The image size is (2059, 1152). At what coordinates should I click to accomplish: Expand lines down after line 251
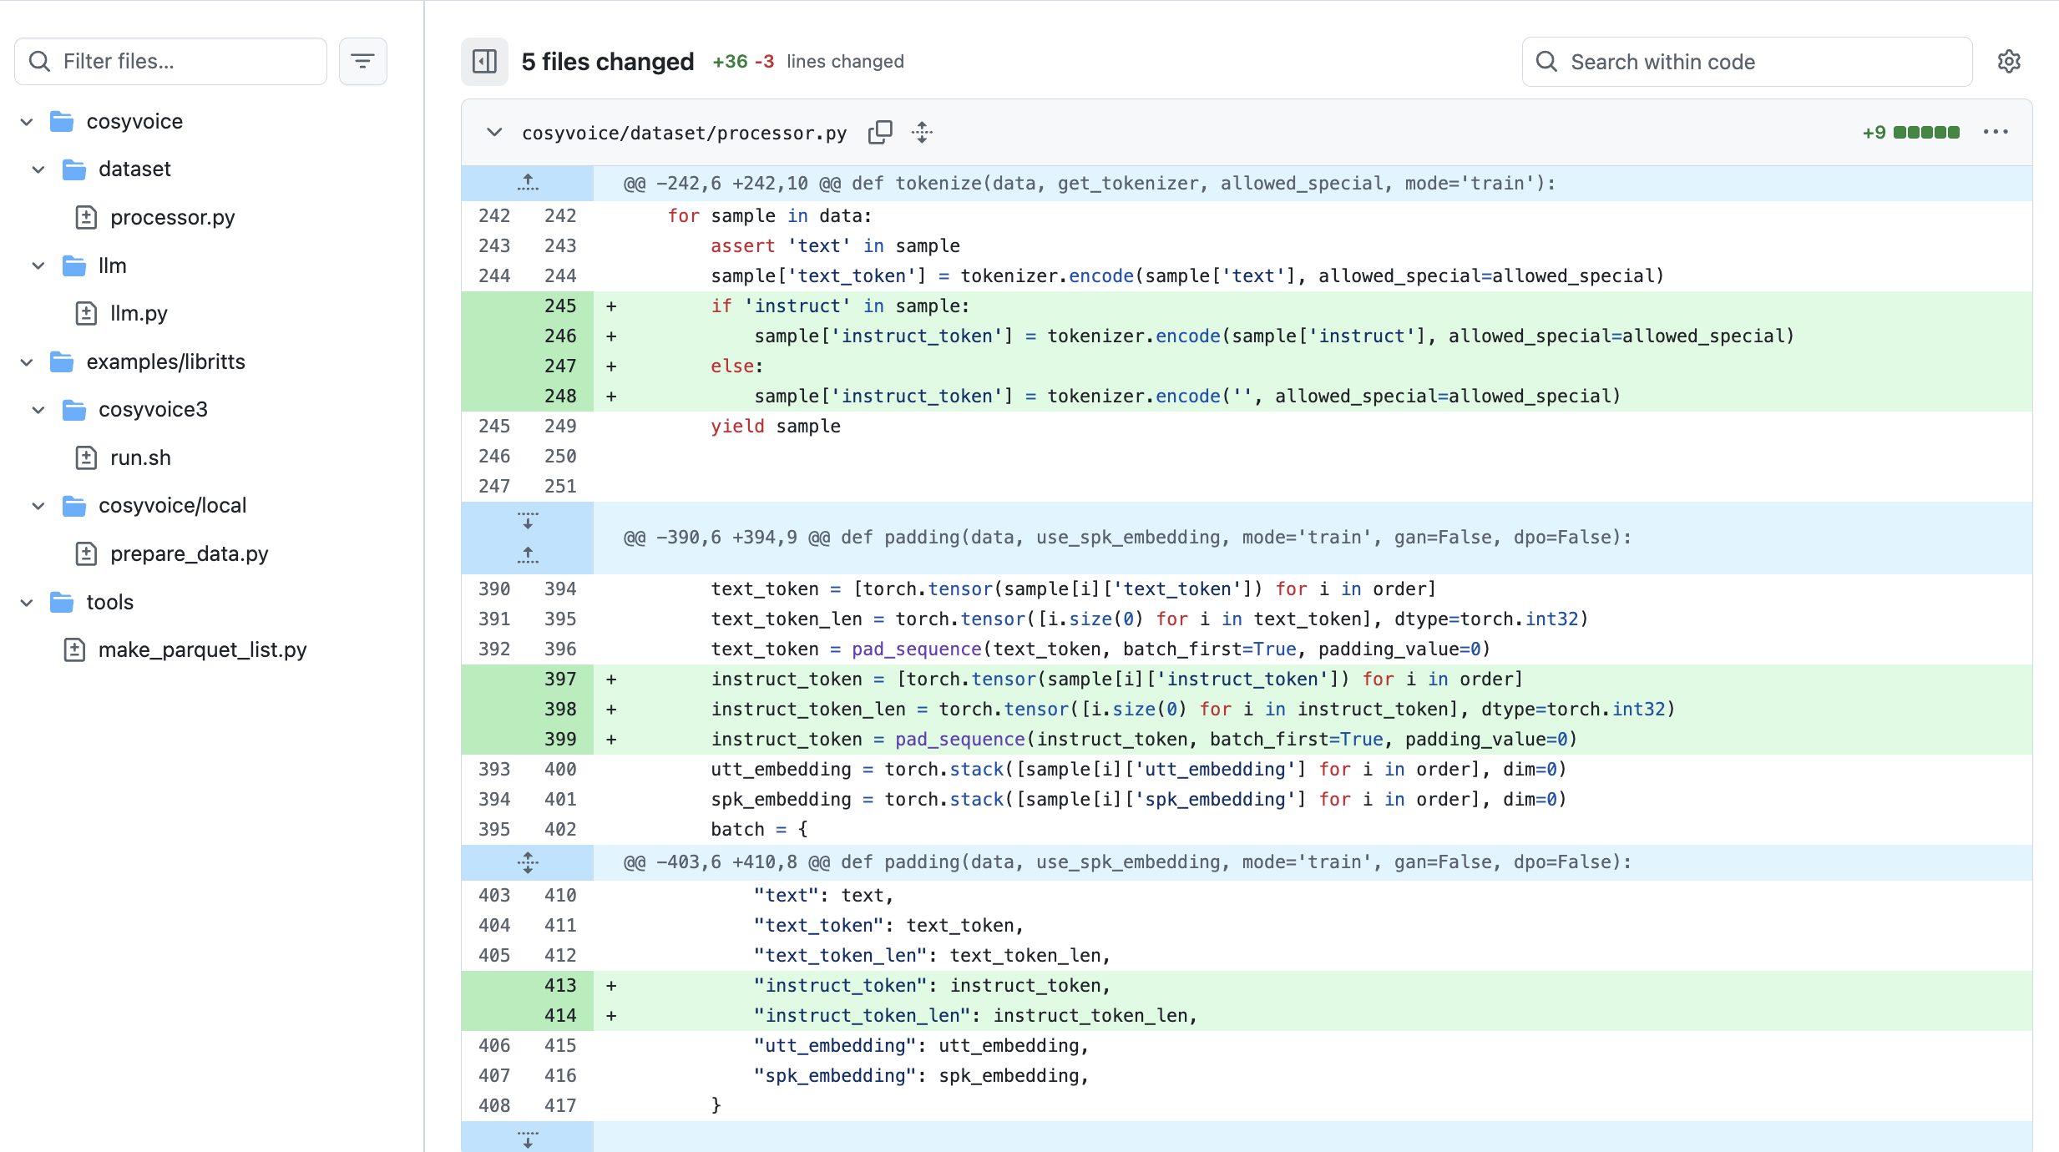point(528,521)
